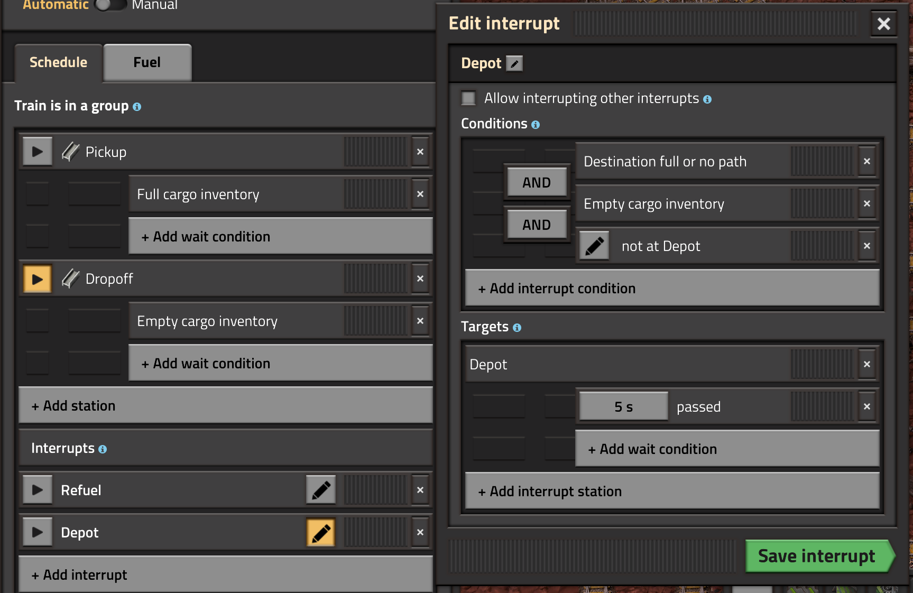Remove the Pickup station from schedule
Viewport: 913px width, 593px height.
tap(420, 152)
